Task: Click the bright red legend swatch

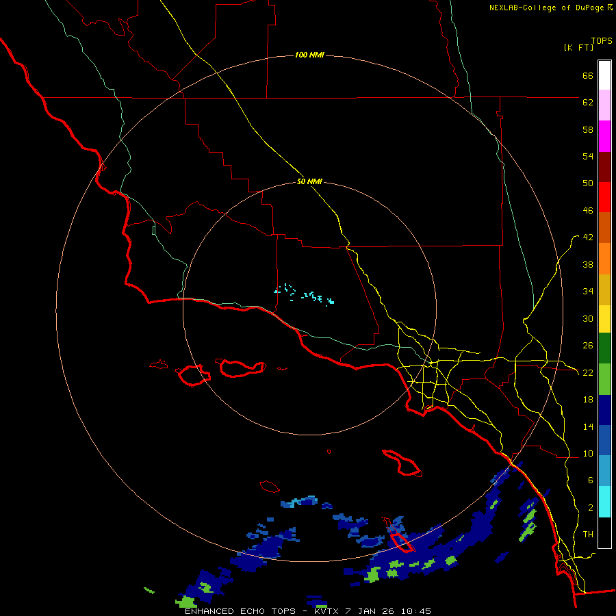Action: [x=604, y=197]
